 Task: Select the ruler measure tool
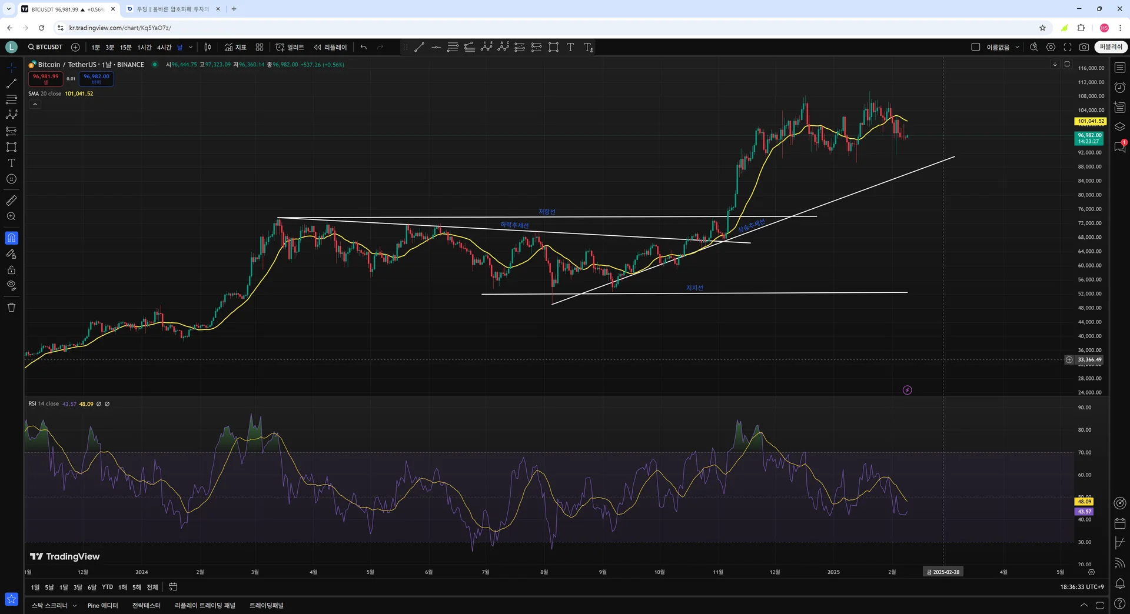point(11,201)
